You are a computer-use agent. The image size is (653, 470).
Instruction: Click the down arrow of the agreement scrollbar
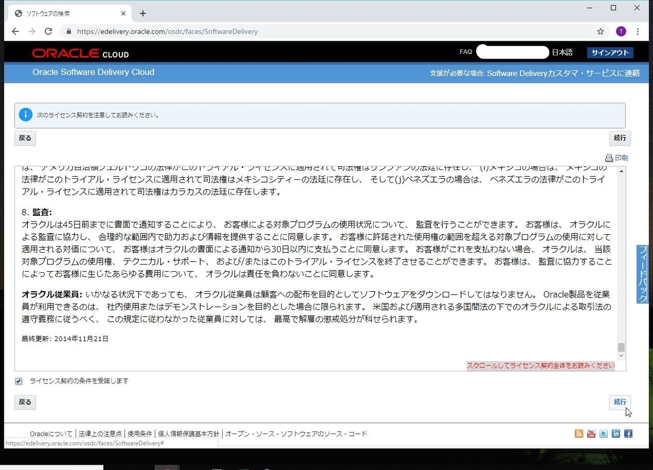[x=620, y=355]
